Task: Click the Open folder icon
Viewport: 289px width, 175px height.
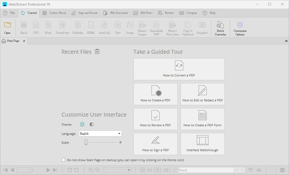Action: pos(7,25)
